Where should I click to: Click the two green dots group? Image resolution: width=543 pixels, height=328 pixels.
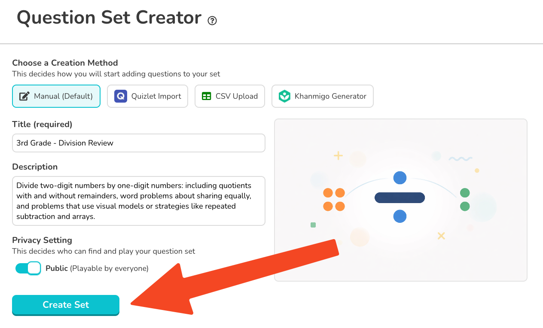click(x=465, y=200)
